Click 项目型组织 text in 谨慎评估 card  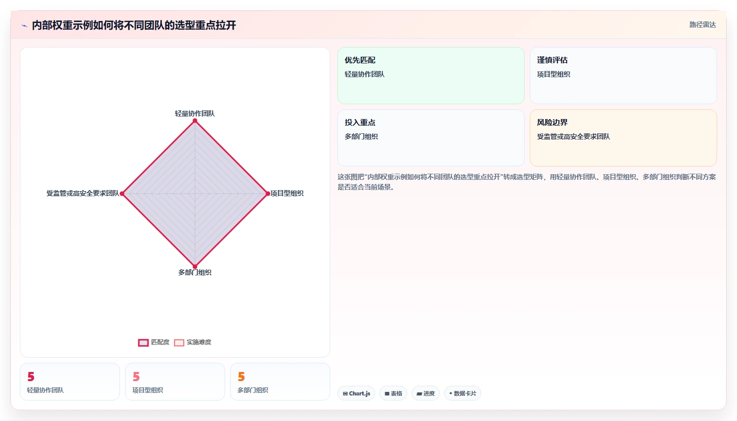[x=554, y=74]
